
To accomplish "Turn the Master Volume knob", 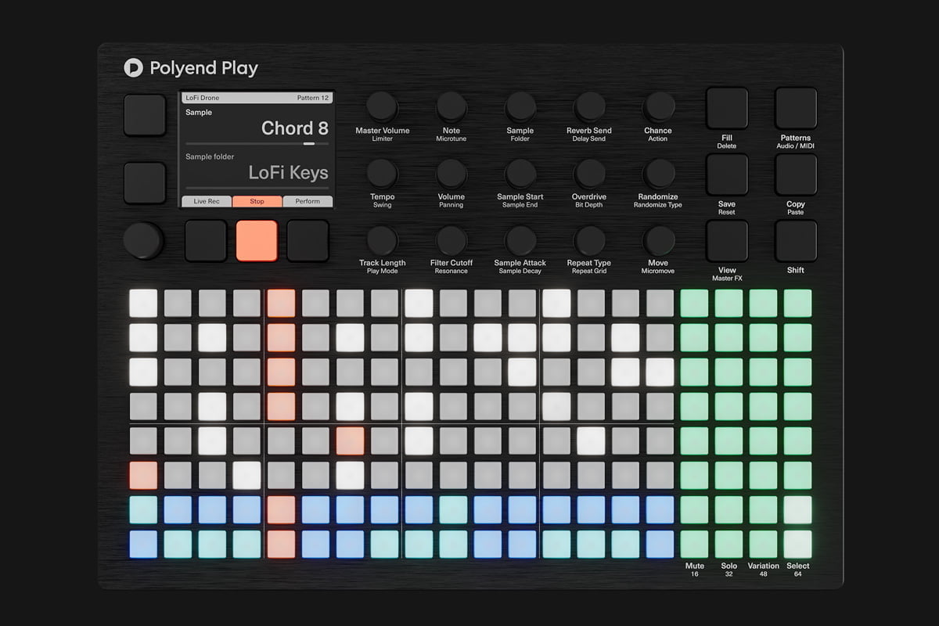I will click(382, 106).
